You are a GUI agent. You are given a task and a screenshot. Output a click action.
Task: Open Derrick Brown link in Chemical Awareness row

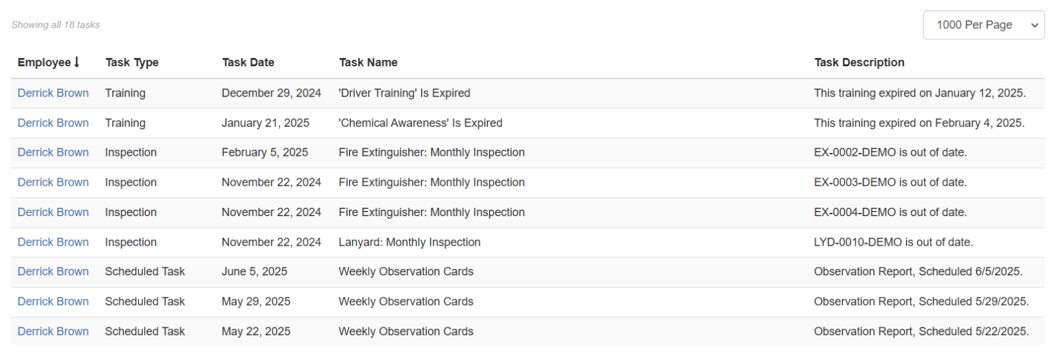coord(53,123)
